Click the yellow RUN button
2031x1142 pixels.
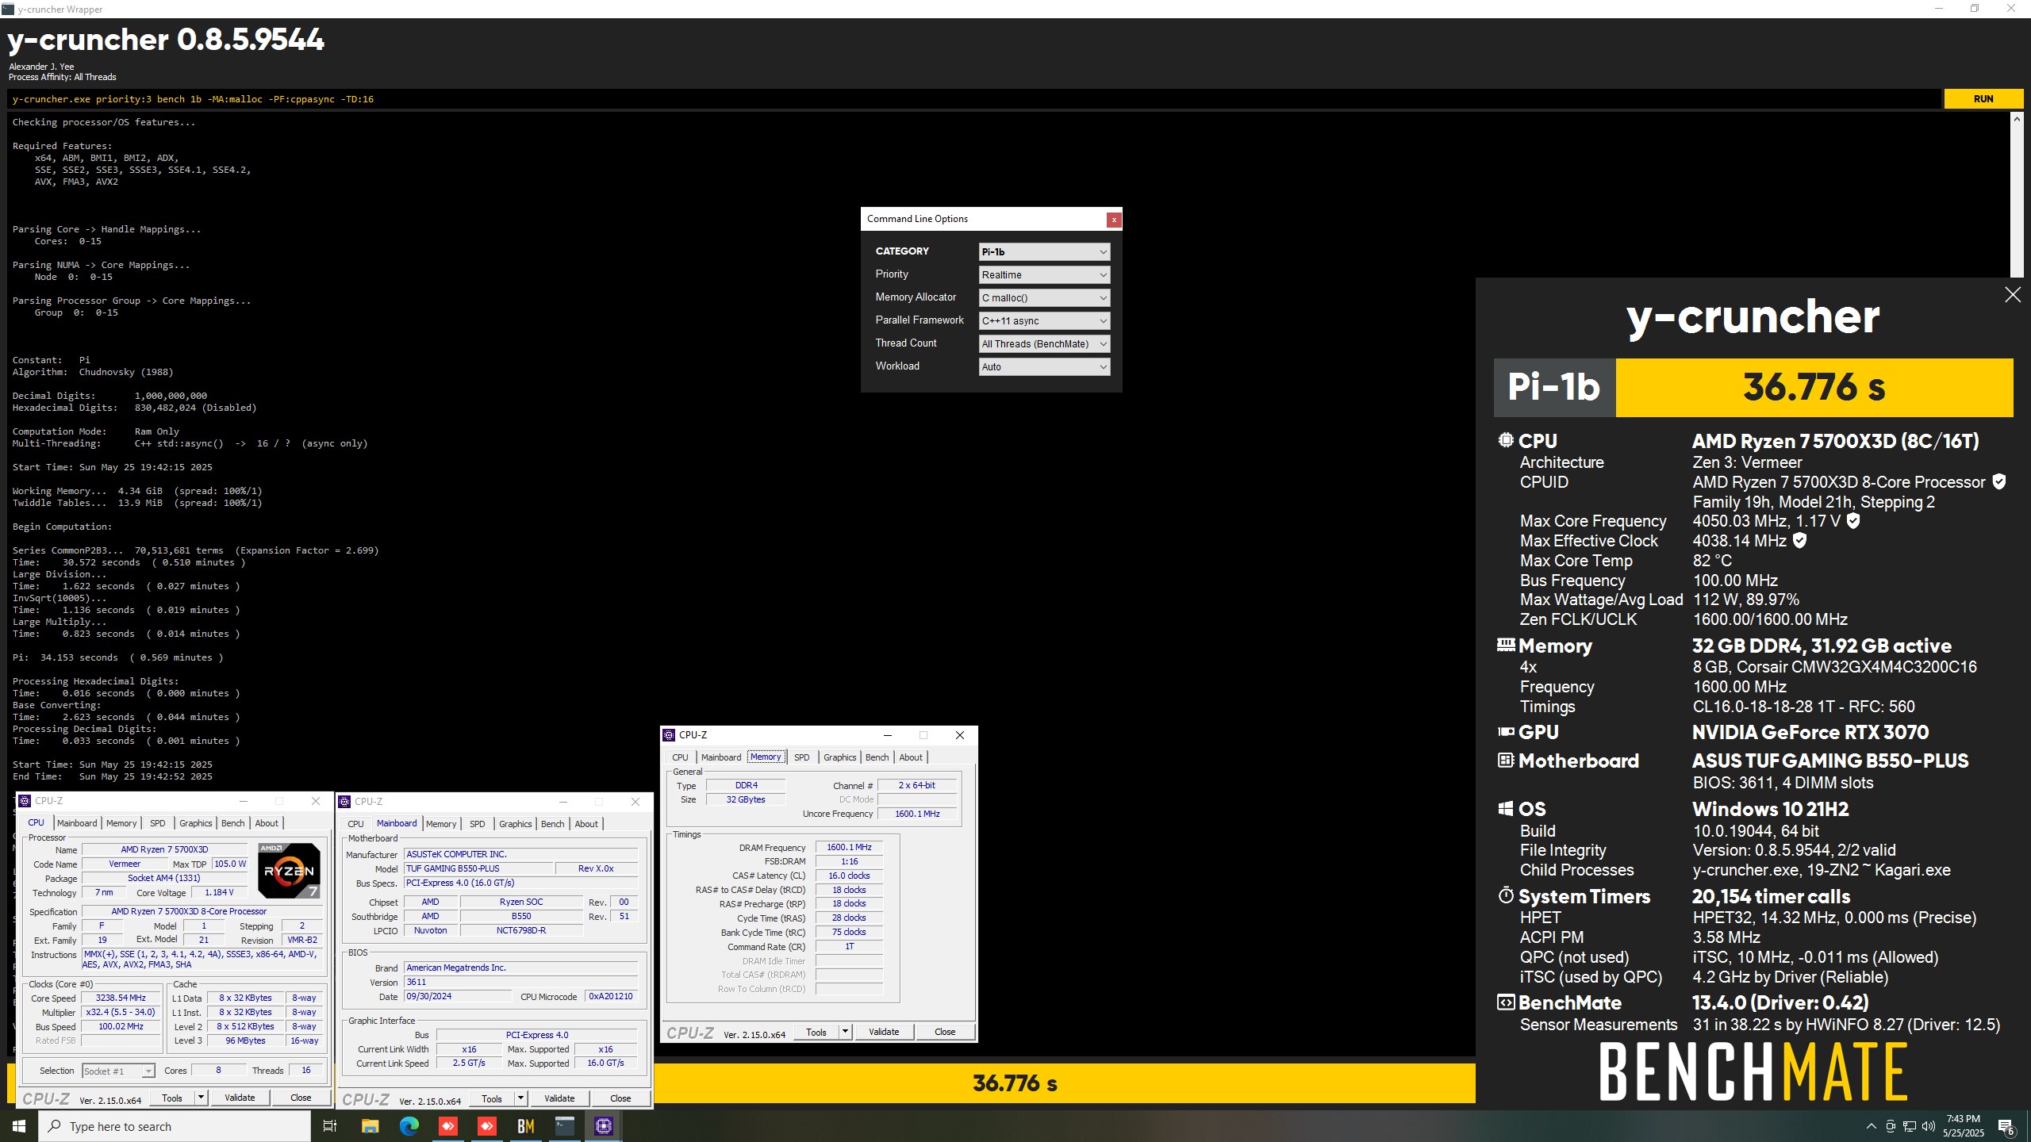point(1983,99)
